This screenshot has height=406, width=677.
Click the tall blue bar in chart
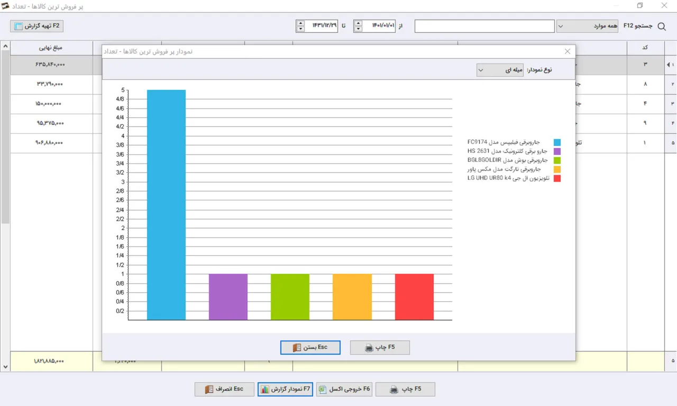pos(166,205)
